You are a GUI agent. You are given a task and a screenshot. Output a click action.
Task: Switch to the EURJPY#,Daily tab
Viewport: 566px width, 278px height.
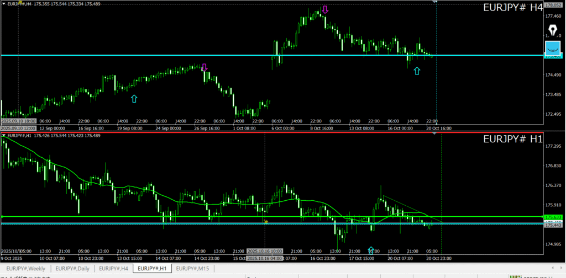click(73, 268)
